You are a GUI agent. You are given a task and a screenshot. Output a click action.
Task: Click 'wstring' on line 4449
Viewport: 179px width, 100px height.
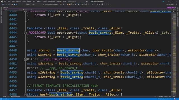[45, 55]
